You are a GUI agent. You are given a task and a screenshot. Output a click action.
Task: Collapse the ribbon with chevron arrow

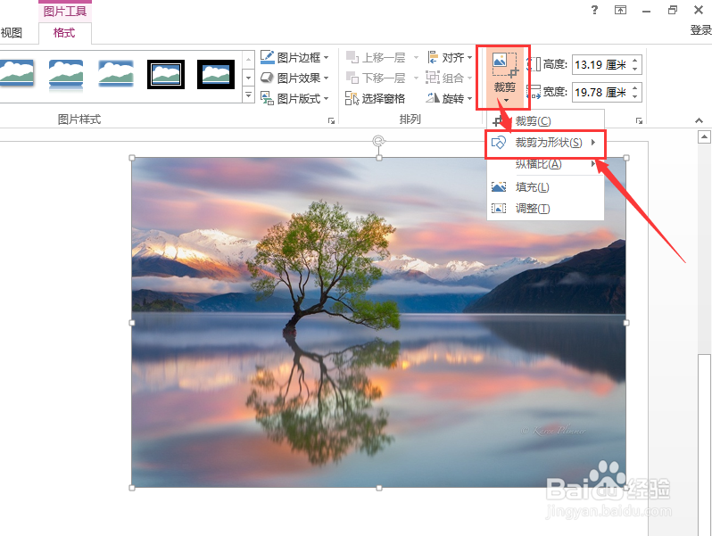pos(699,120)
